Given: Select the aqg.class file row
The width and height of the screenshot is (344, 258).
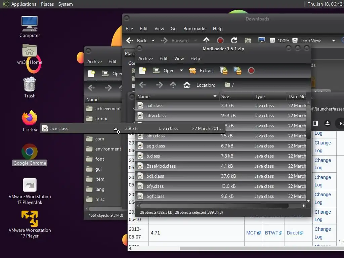Looking at the screenshot, I should pyautogui.click(x=221, y=146).
